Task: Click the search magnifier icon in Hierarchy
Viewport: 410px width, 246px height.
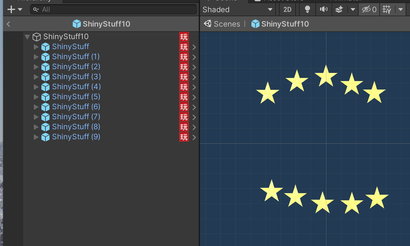Action: [x=36, y=10]
